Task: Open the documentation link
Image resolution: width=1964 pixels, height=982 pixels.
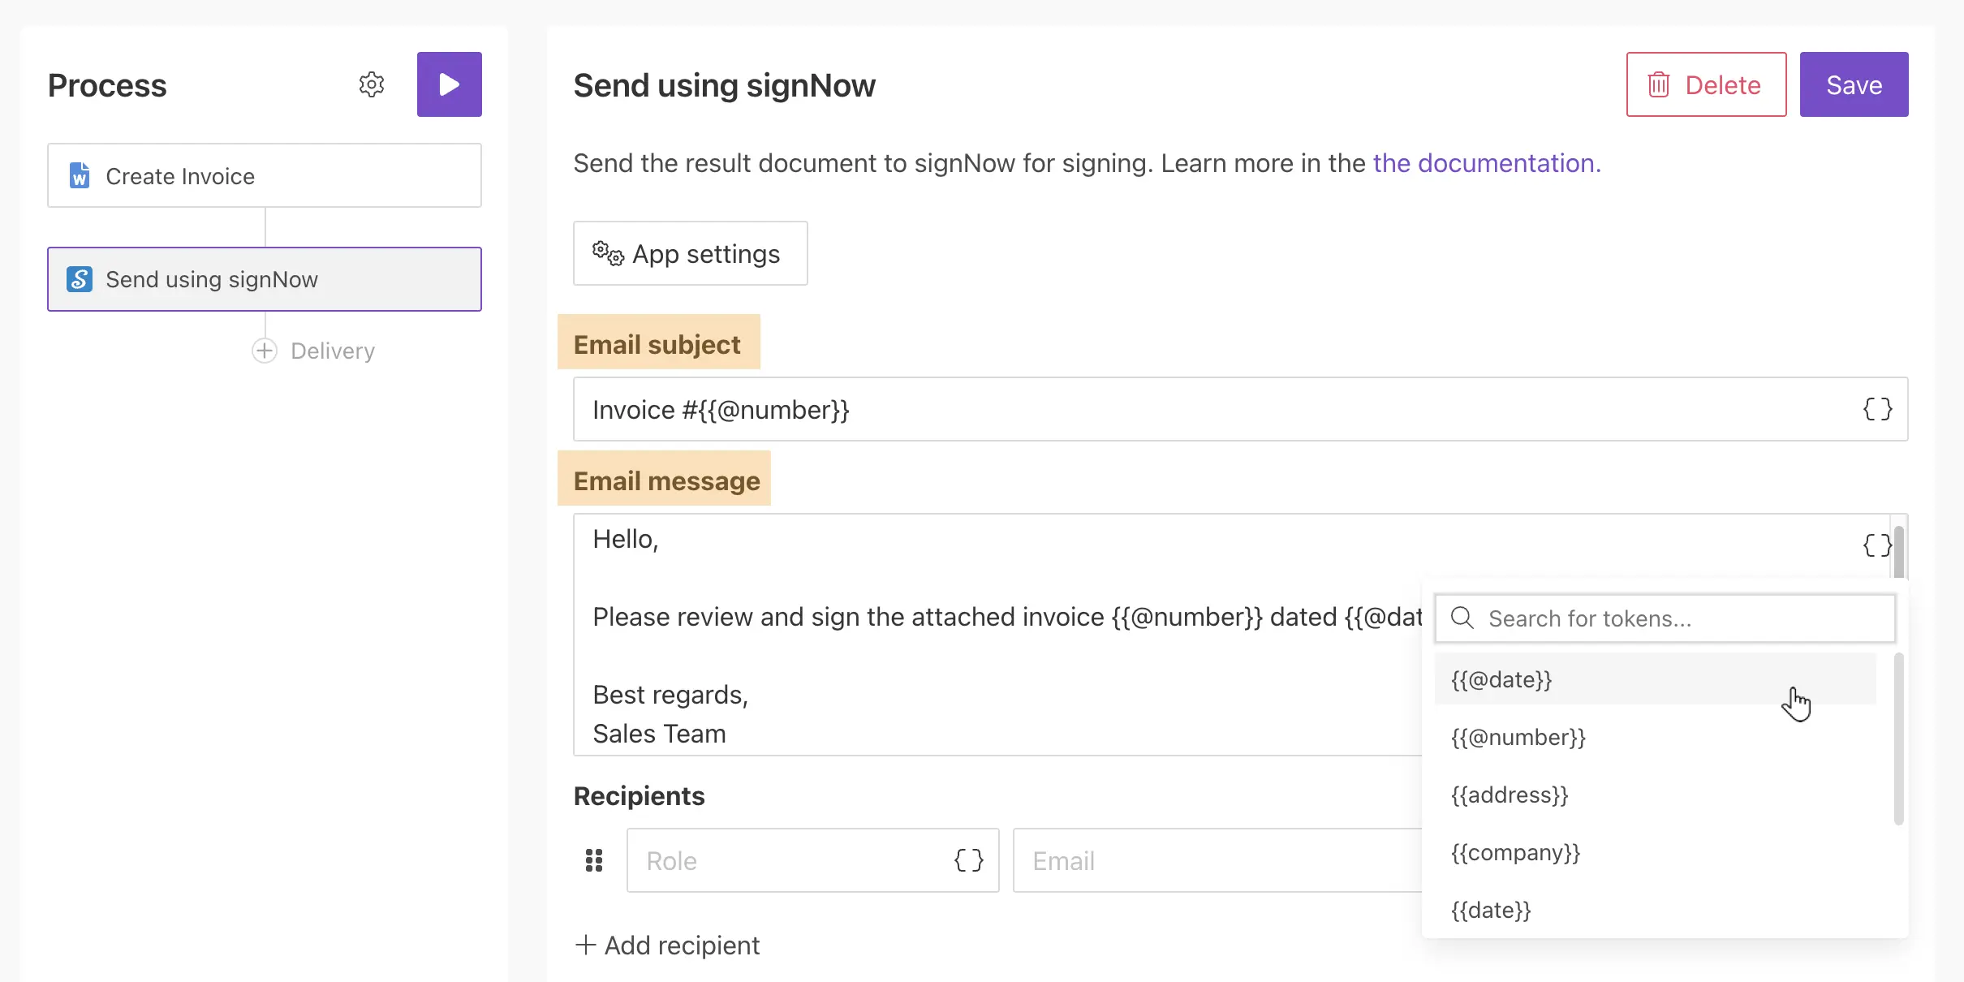Action: pos(1487,163)
